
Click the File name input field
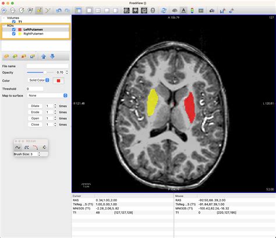(x=47, y=66)
